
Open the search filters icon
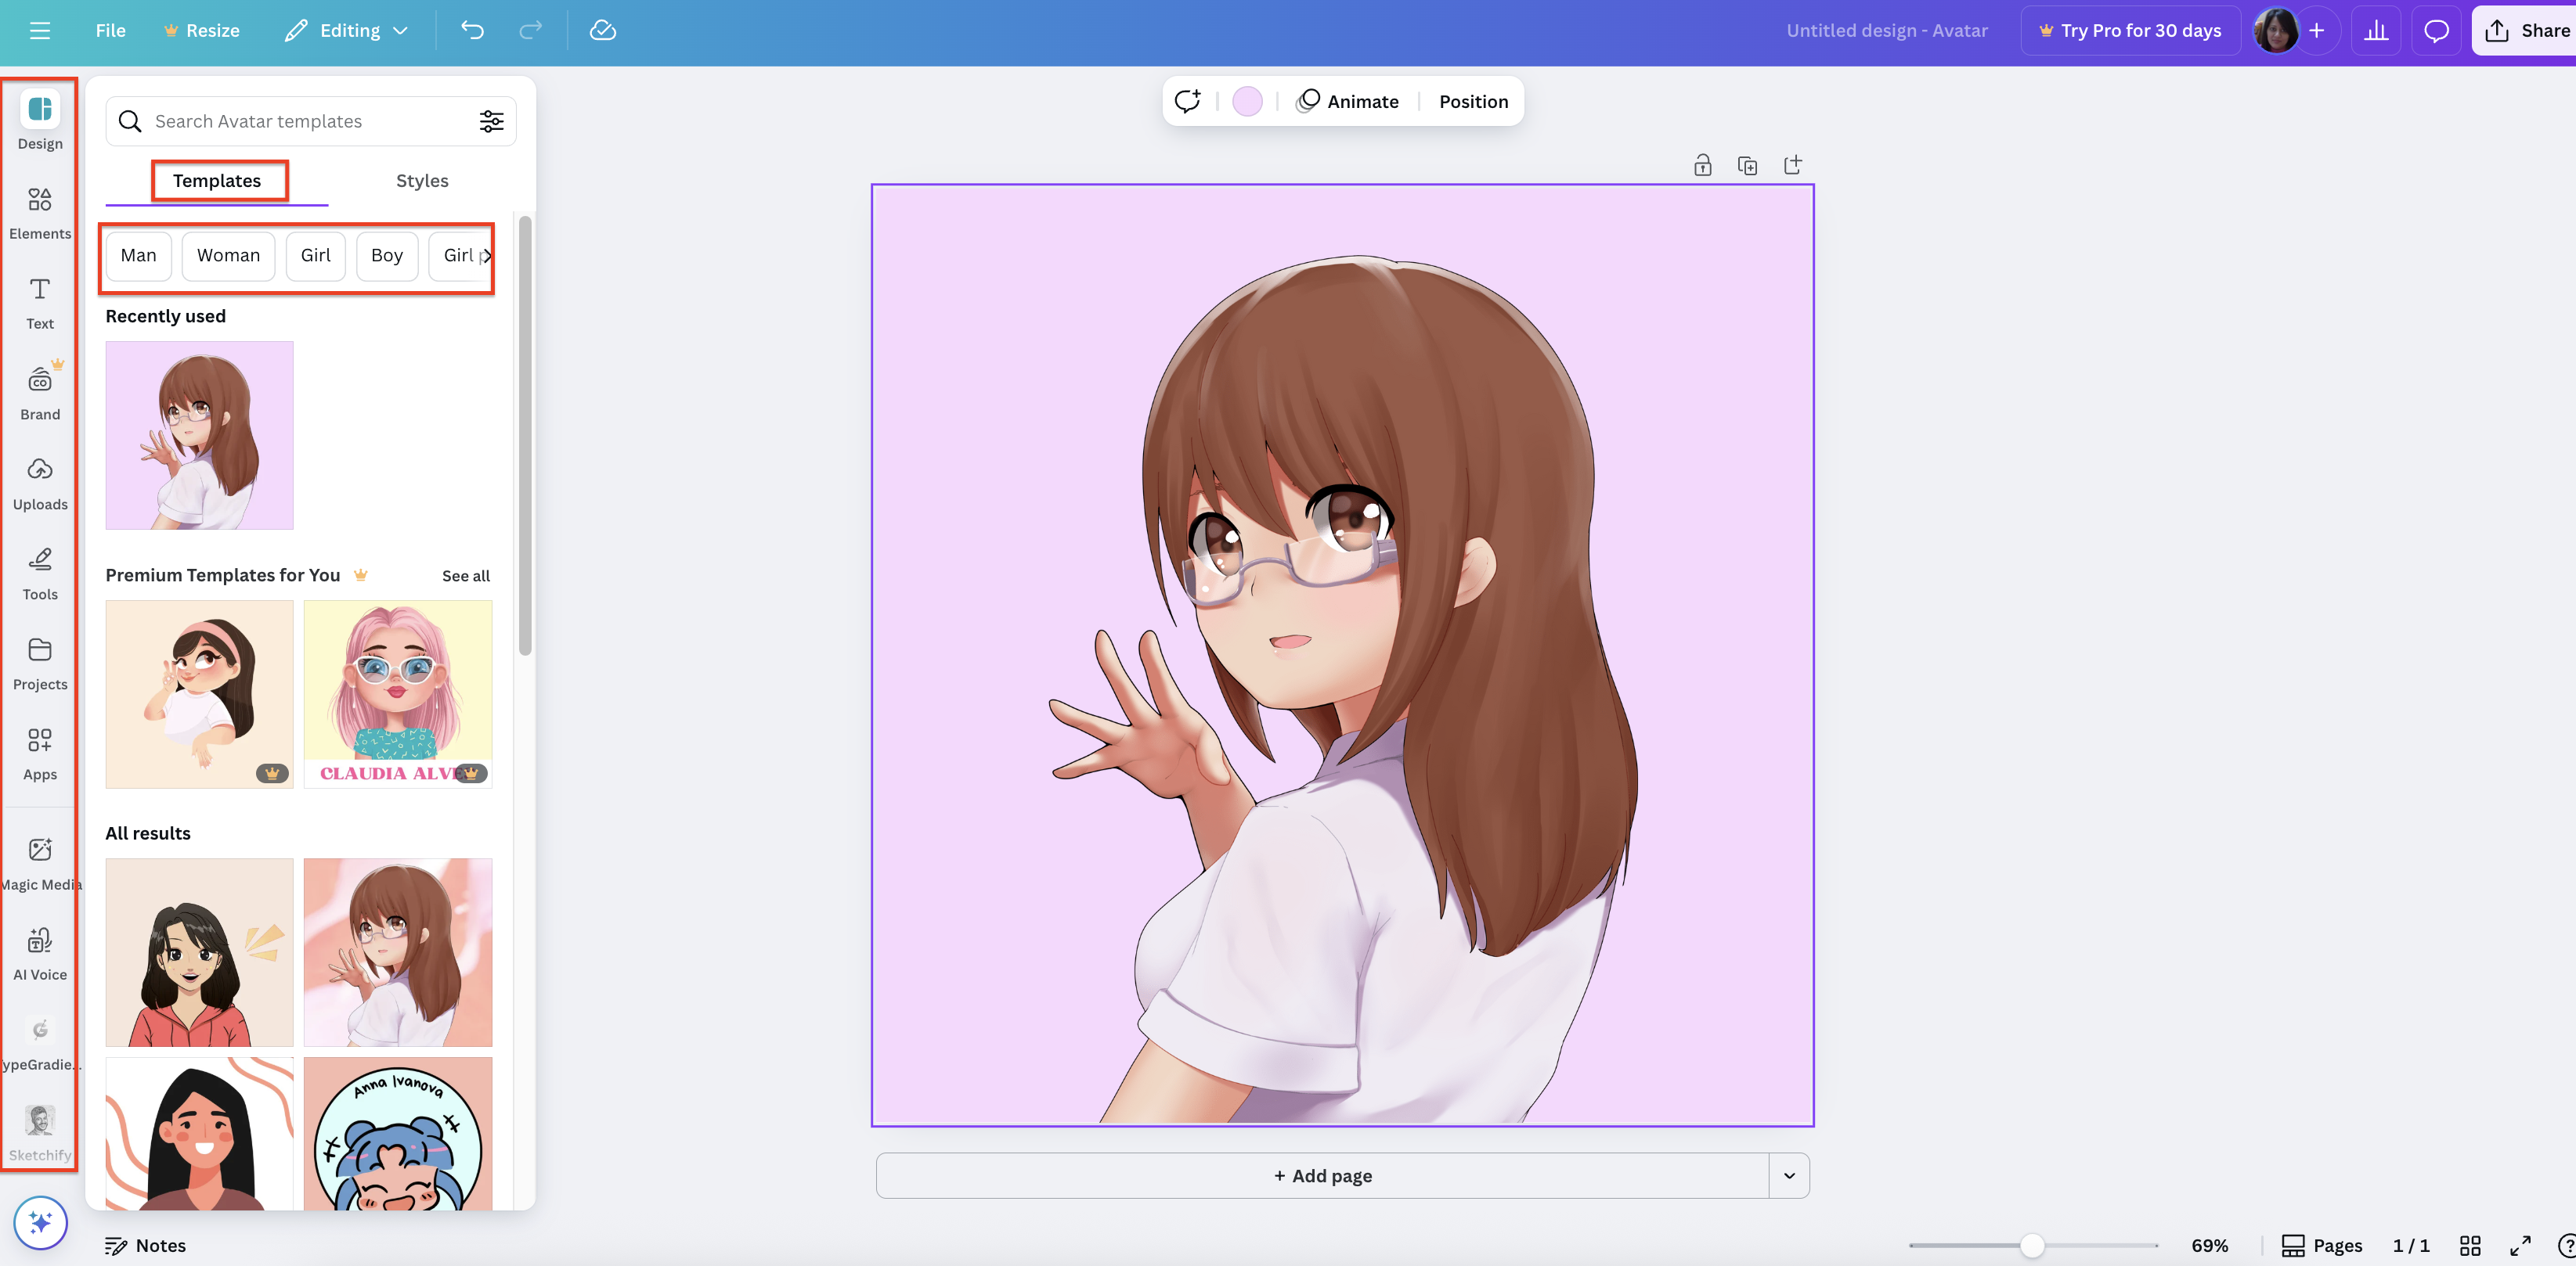pyautogui.click(x=491, y=121)
